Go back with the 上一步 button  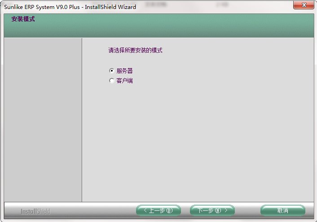point(158,210)
